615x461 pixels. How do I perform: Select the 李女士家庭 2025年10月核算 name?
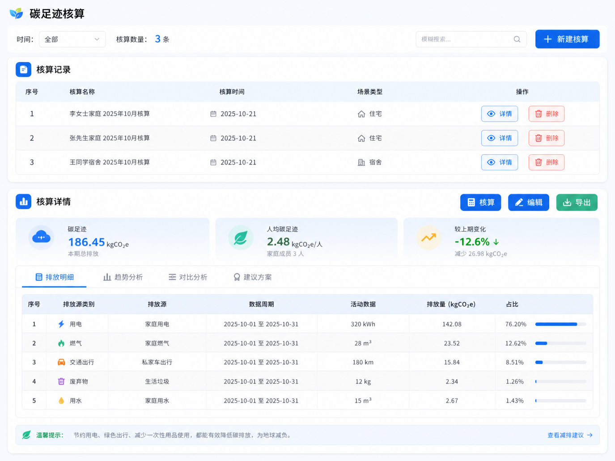pyautogui.click(x=110, y=114)
